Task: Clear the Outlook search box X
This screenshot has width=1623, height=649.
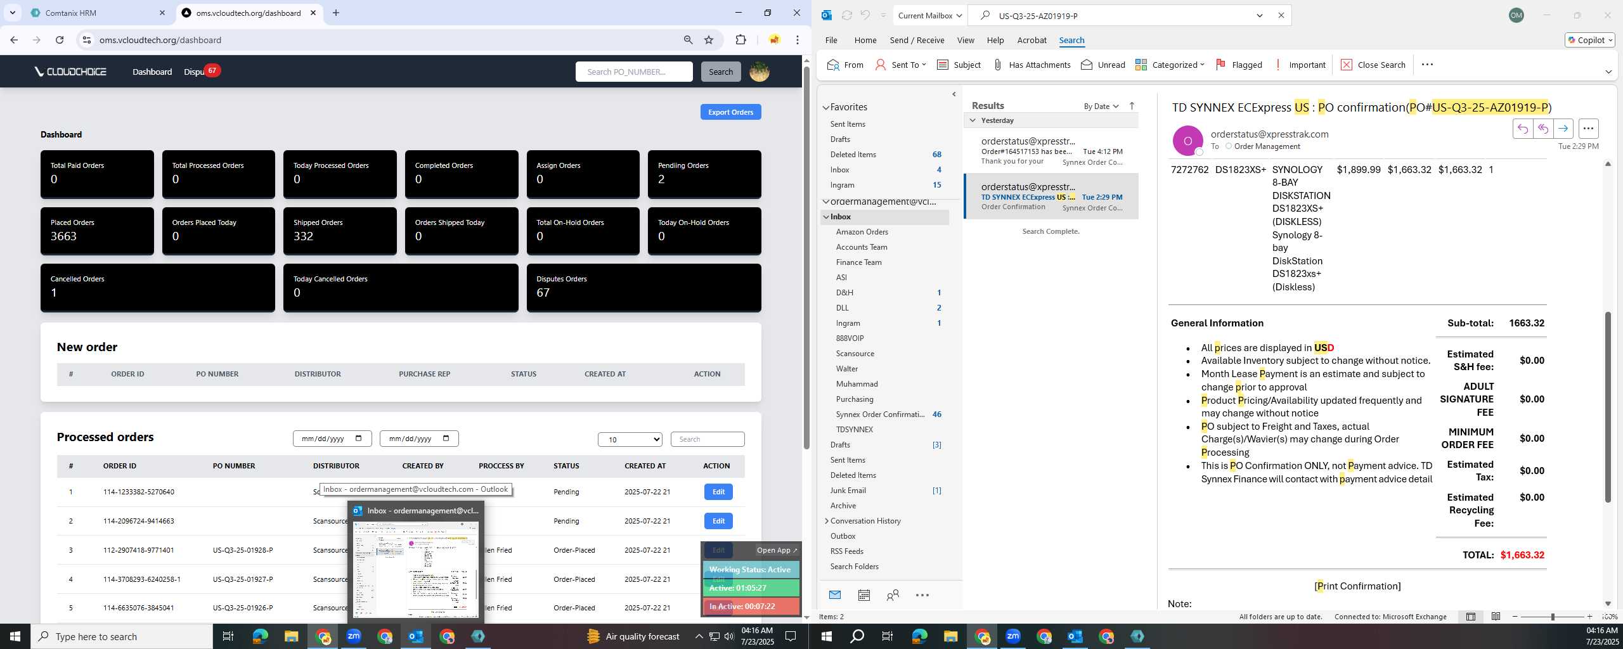Action: coord(1281,15)
